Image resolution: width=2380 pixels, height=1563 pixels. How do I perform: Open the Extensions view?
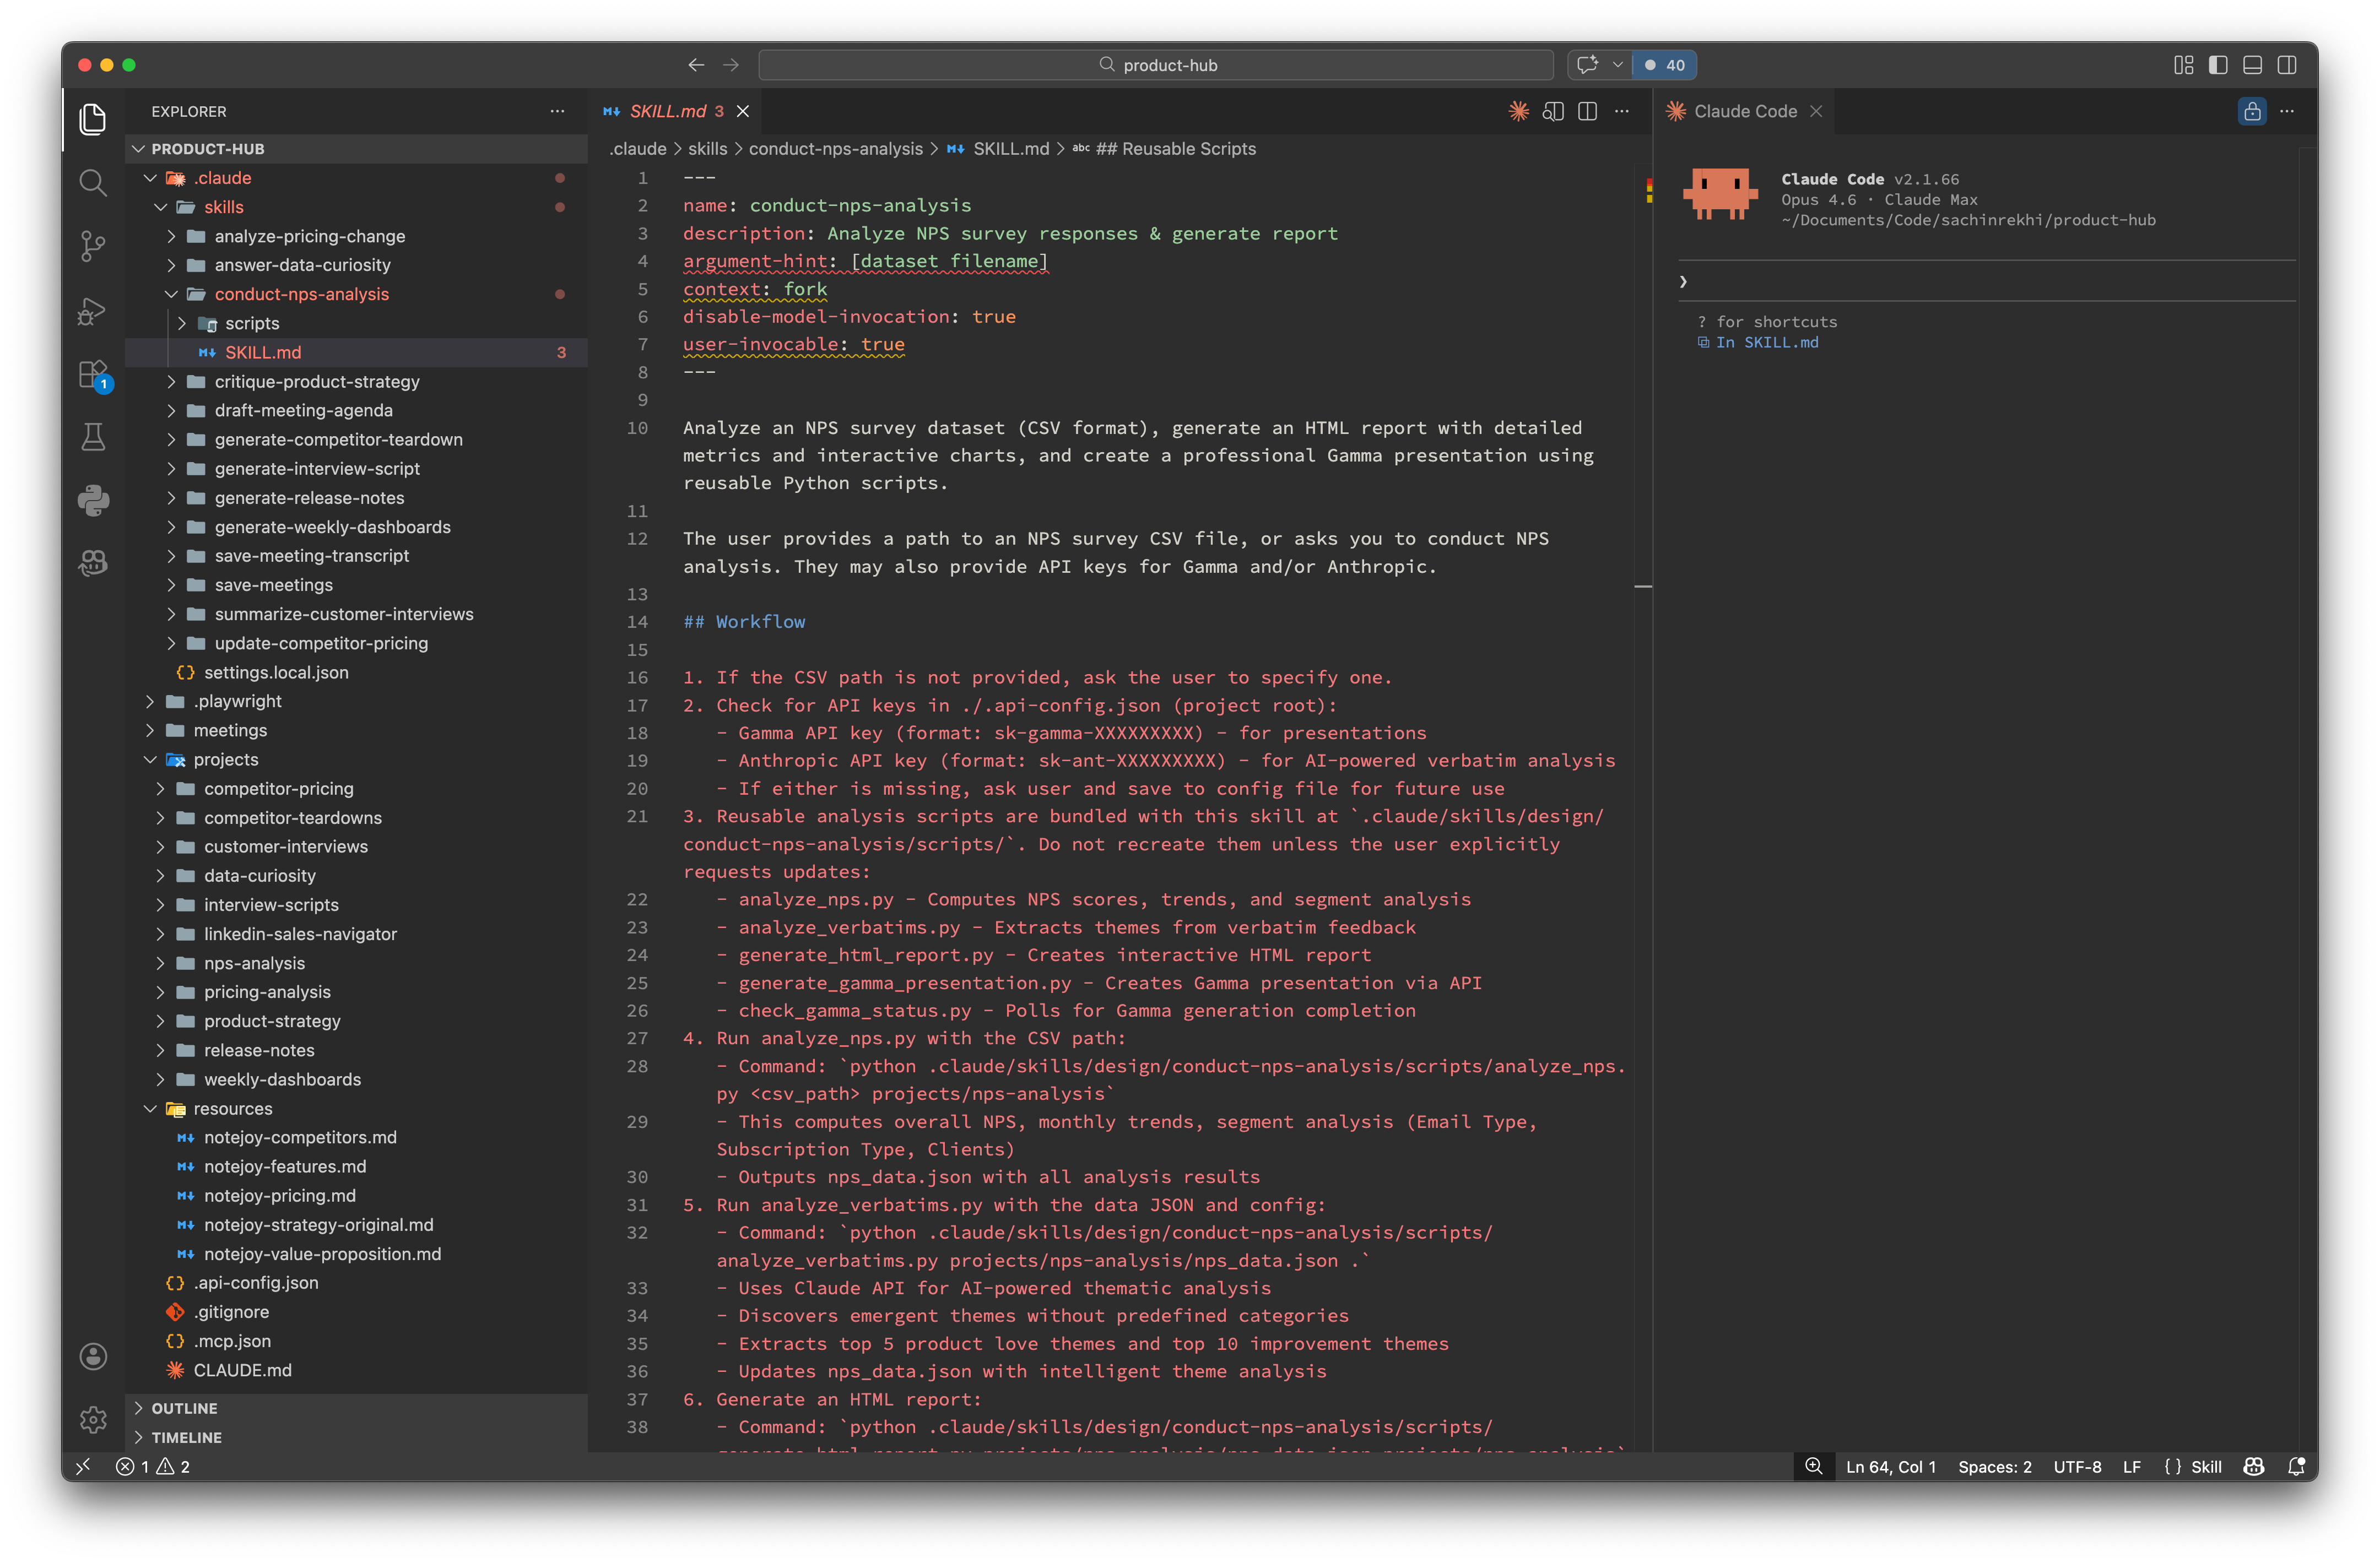coord(92,375)
